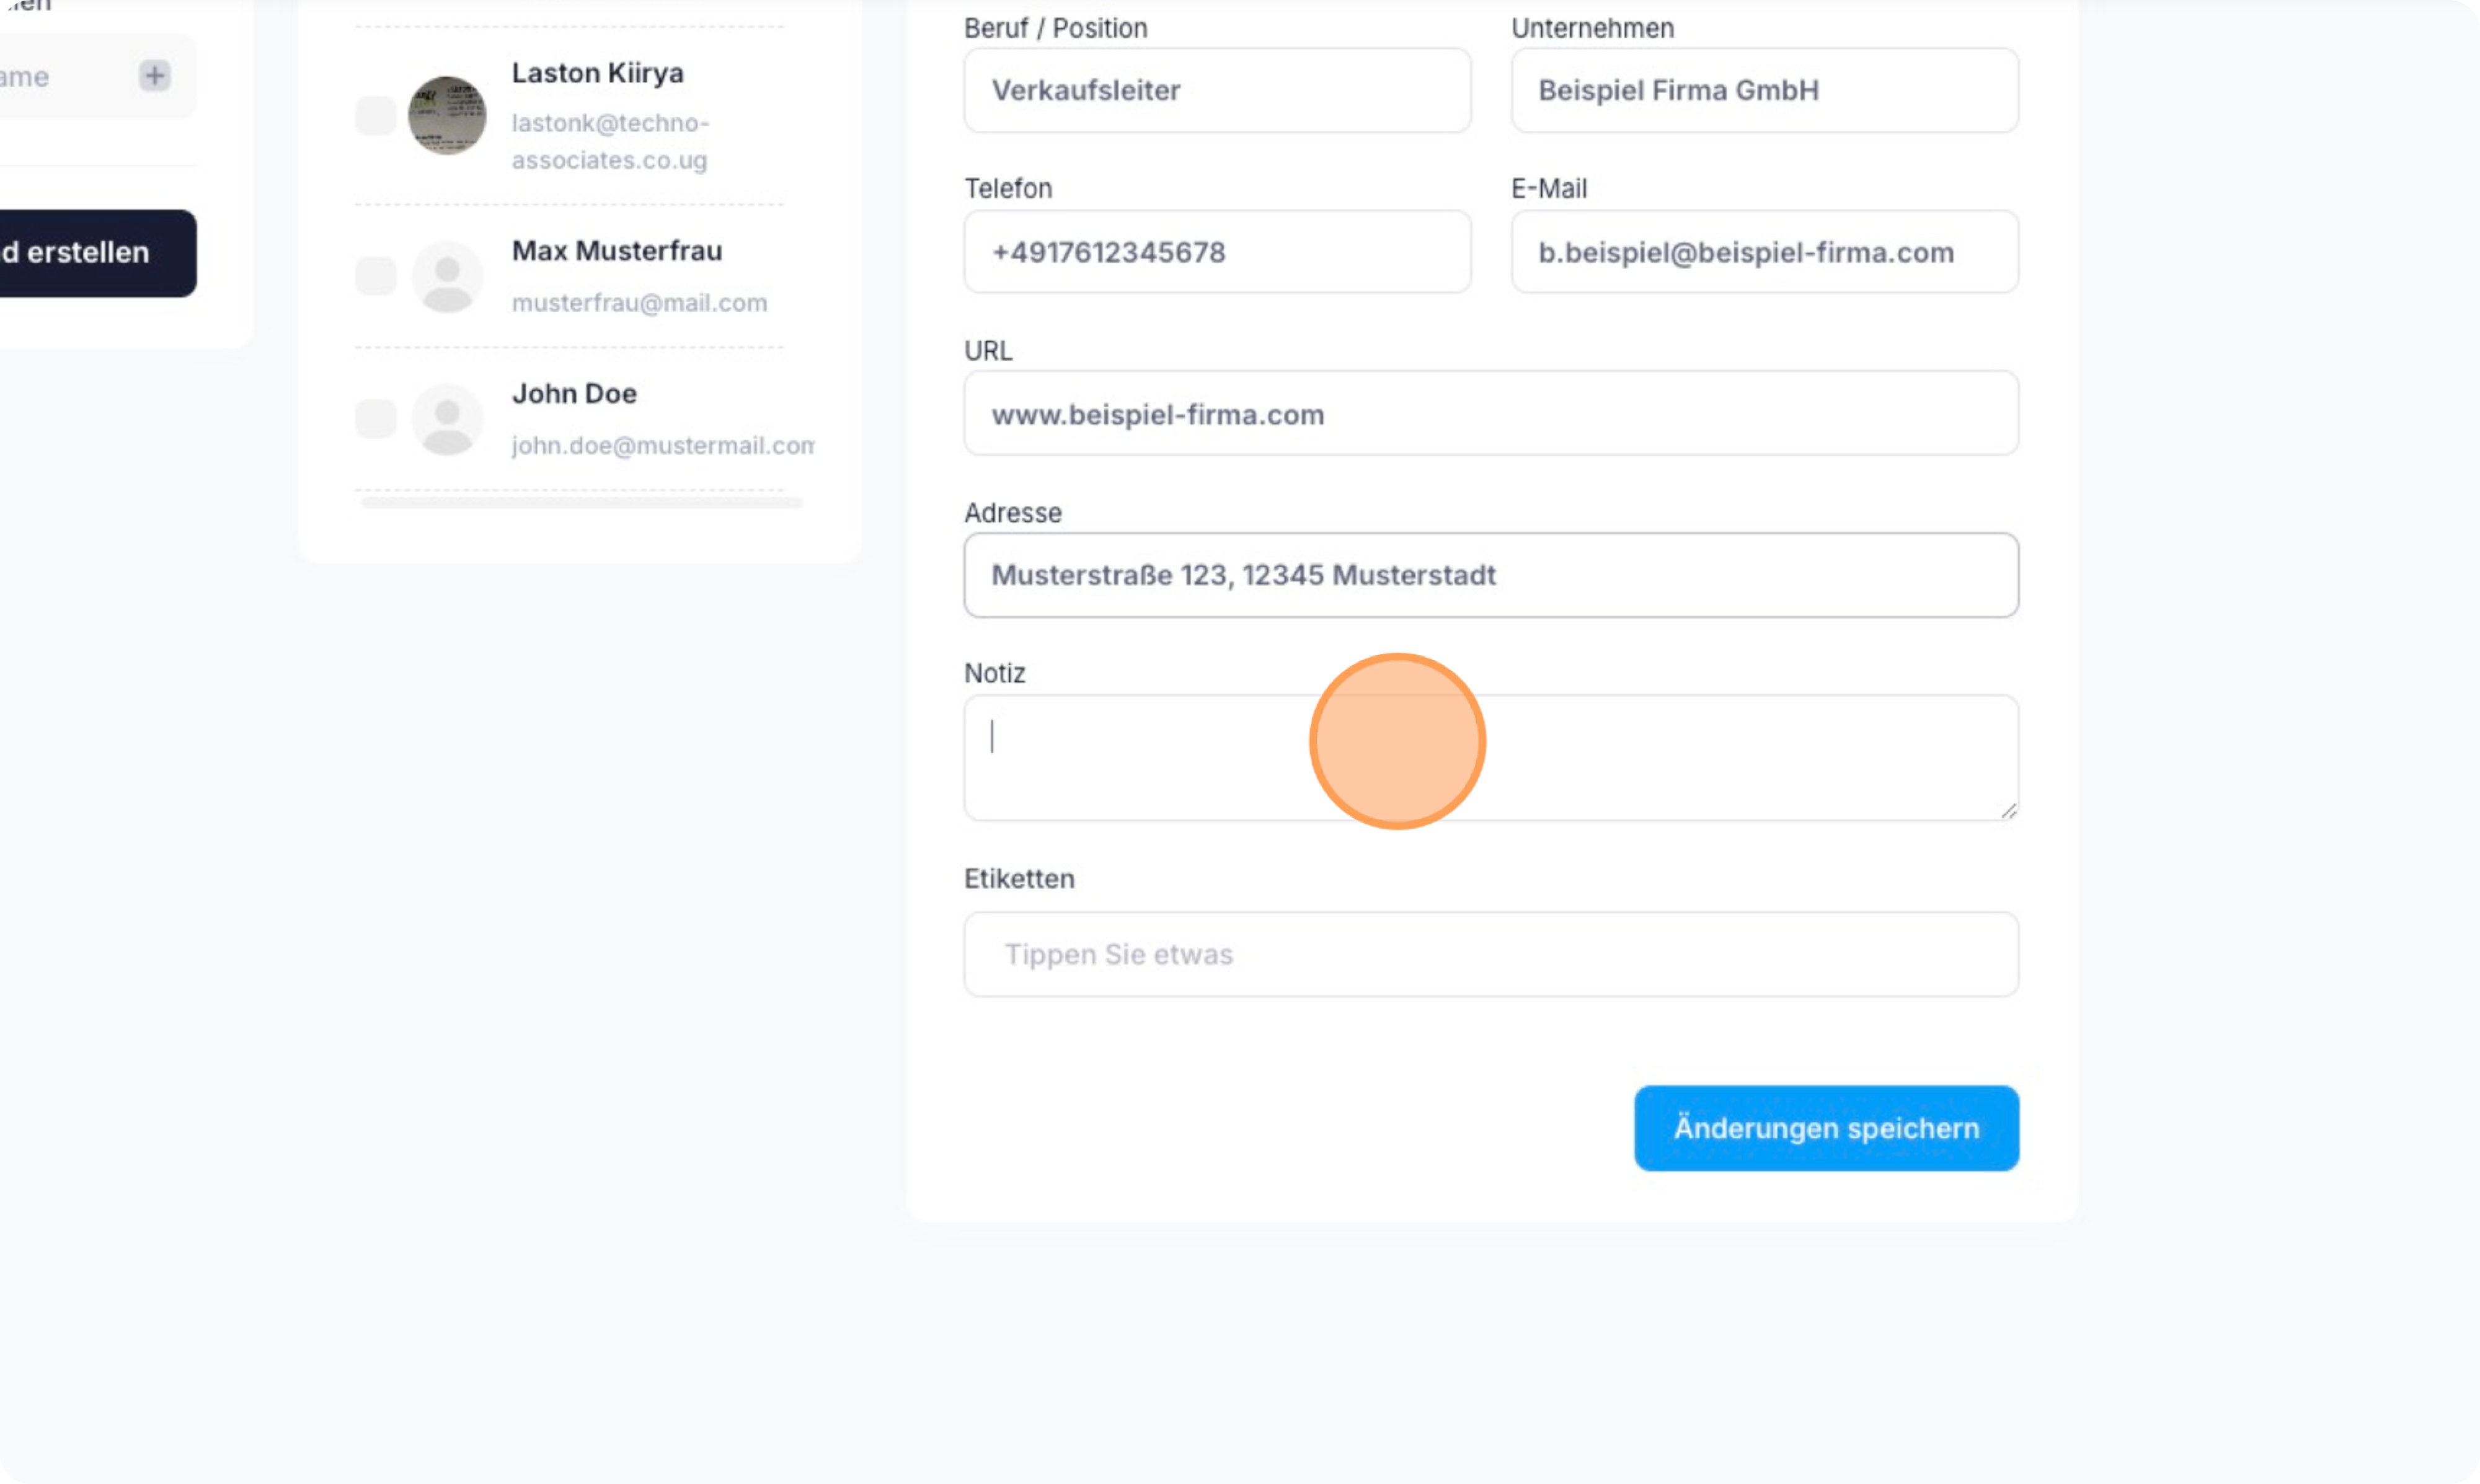The width and height of the screenshot is (2480, 1484).
Task: Click Max Musterfrau's placeholder avatar icon
Action: click(x=447, y=277)
